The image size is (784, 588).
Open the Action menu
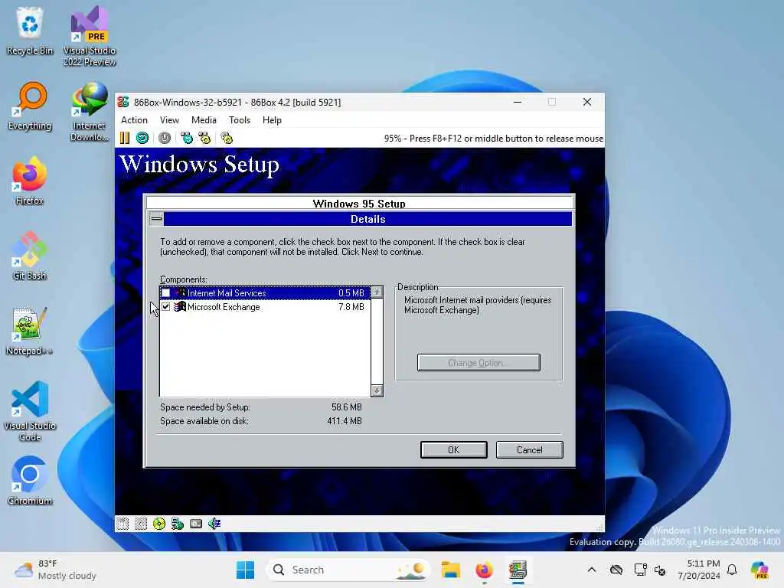(134, 120)
